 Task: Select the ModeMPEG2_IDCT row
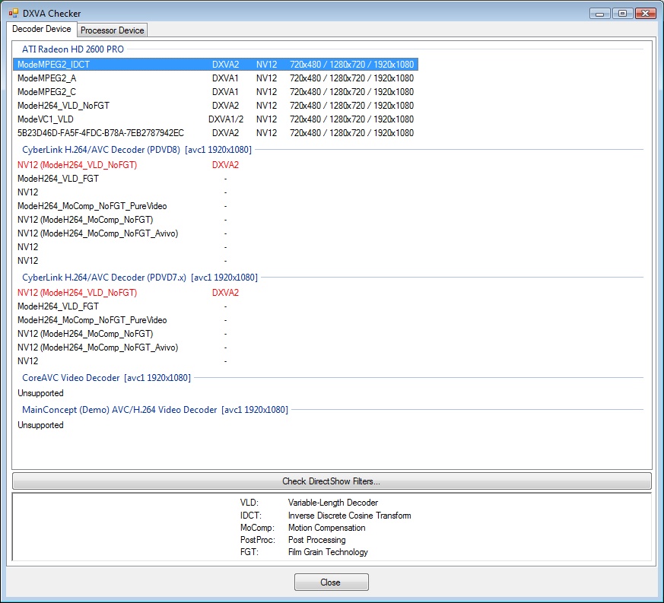click(215, 65)
